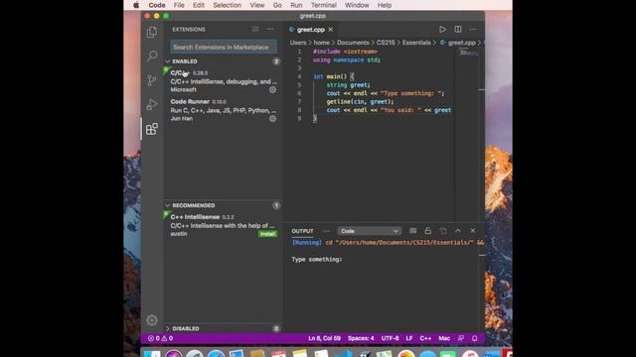Click the Users breadcrumb
Screen dimensions: 636x357
coord(298,43)
